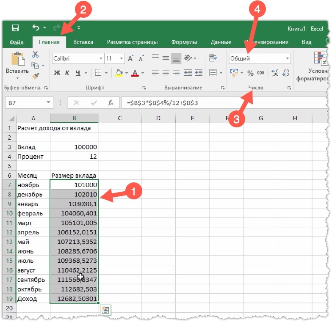Click the Format Painter brush icon
This screenshot has width=332, height=322.
click(36, 76)
